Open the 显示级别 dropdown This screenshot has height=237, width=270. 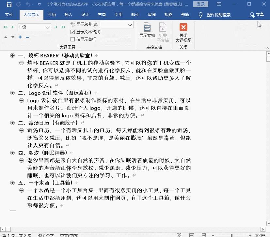click(117, 25)
